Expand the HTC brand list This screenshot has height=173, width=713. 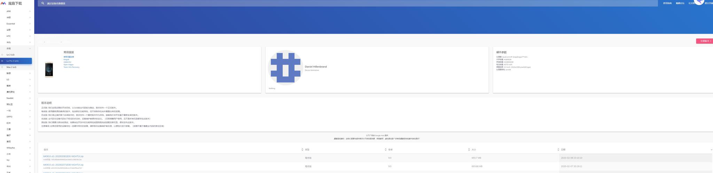17,36
